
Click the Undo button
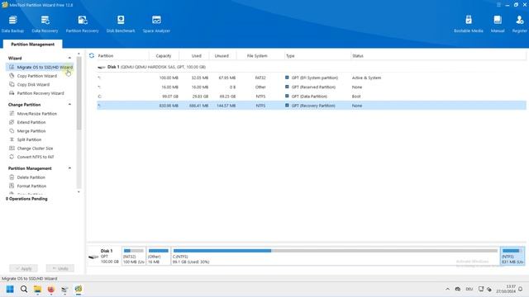coord(60,268)
